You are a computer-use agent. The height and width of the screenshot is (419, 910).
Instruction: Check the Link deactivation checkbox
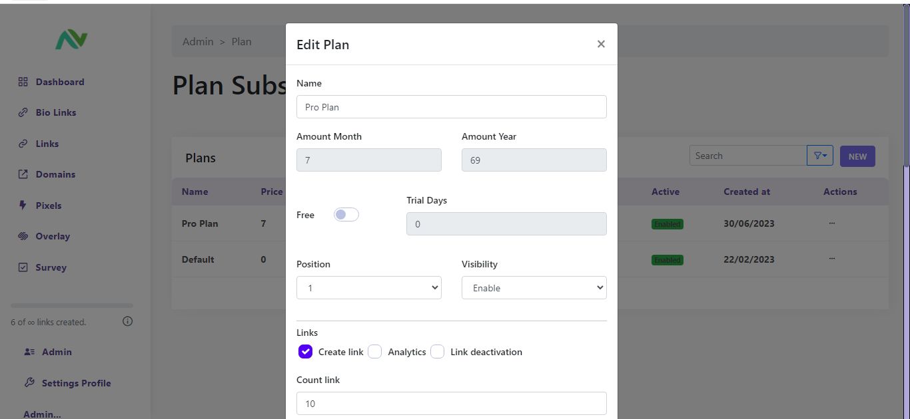[x=437, y=352]
